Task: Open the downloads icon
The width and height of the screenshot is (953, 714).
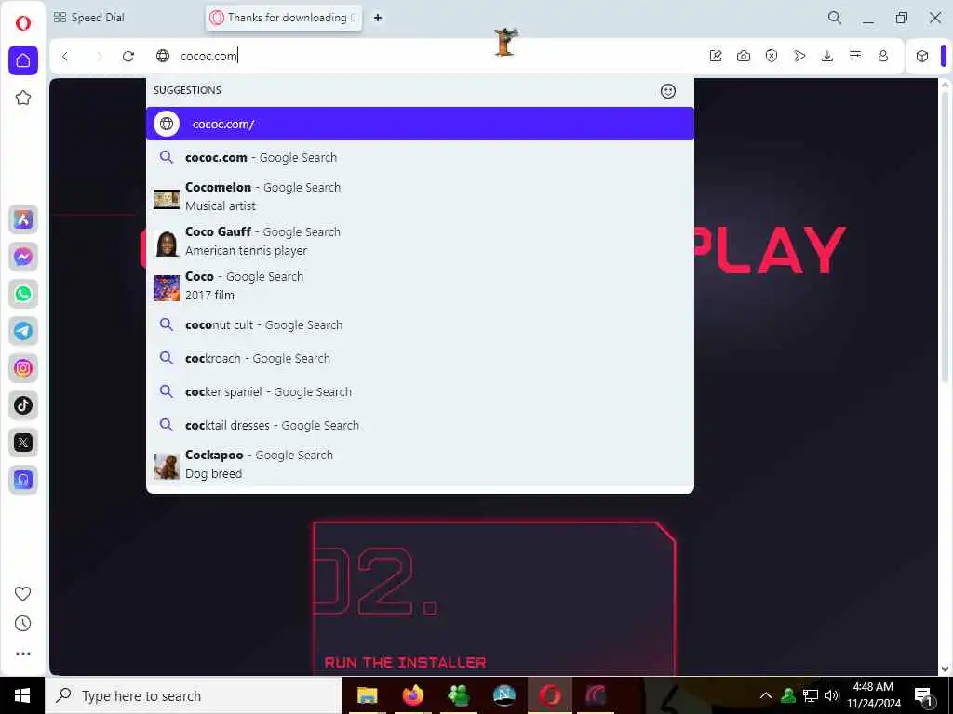Action: coord(827,56)
